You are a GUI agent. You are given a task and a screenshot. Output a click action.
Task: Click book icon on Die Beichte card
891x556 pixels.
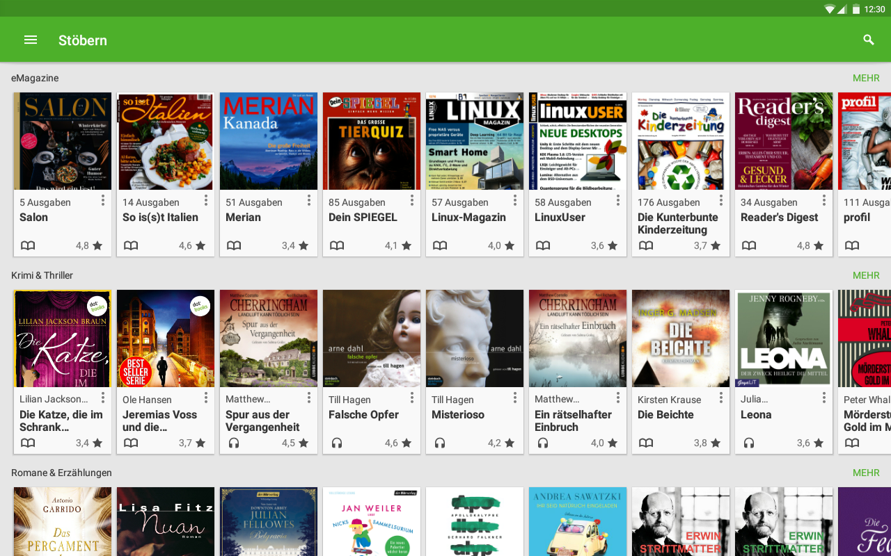coord(646,443)
